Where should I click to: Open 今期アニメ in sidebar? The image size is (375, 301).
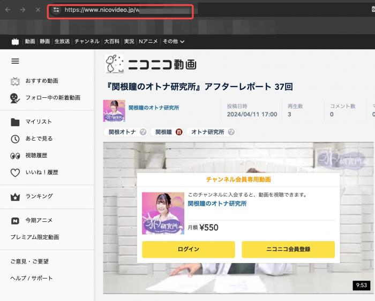39,220
